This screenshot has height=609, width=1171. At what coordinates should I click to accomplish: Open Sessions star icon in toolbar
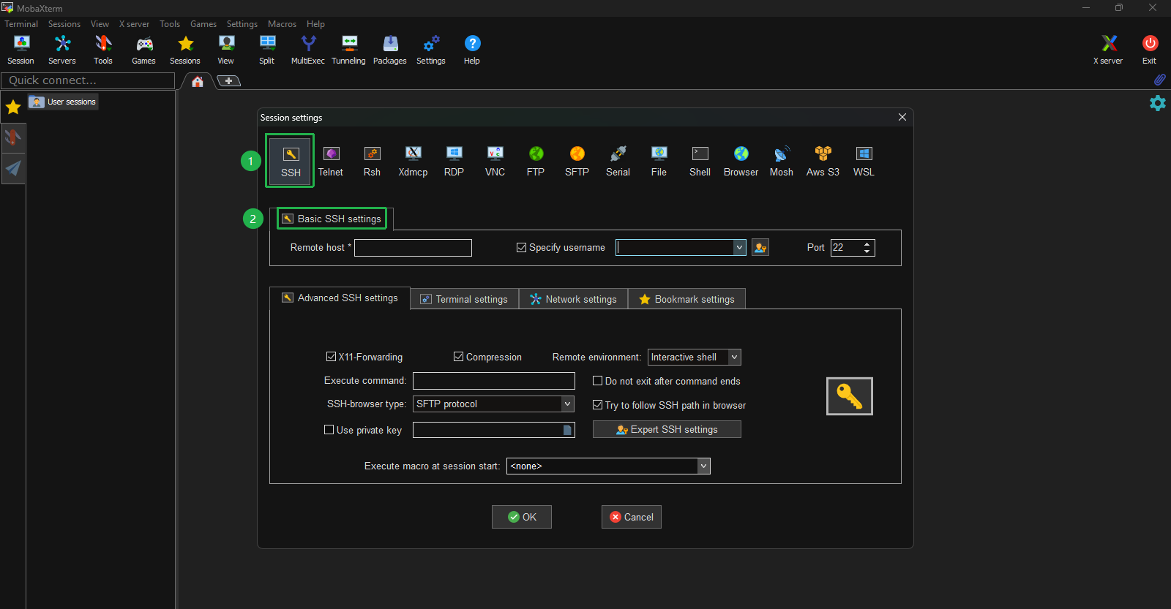(185, 50)
